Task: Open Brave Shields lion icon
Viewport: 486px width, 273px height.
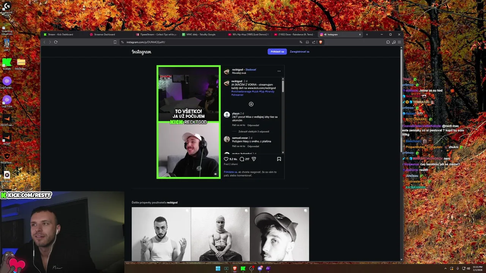Action: (320, 42)
